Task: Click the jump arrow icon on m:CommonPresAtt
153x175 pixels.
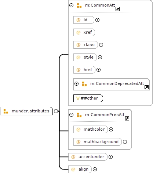Action: tap(127, 118)
